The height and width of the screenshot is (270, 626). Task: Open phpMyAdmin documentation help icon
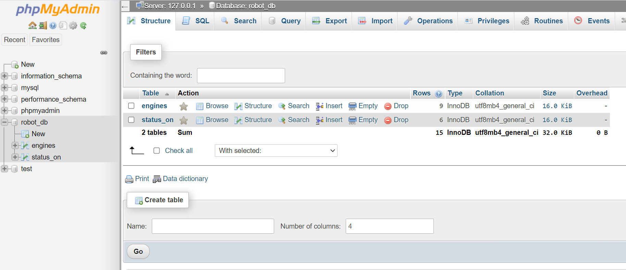tap(53, 25)
